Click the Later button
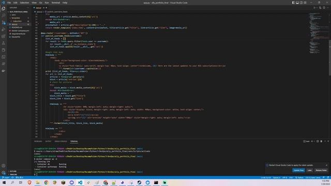 (310, 170)
